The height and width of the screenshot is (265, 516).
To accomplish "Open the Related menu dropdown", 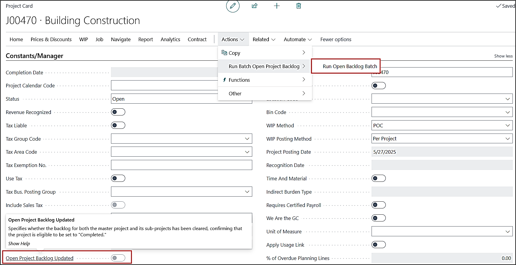I will [264, 39].
